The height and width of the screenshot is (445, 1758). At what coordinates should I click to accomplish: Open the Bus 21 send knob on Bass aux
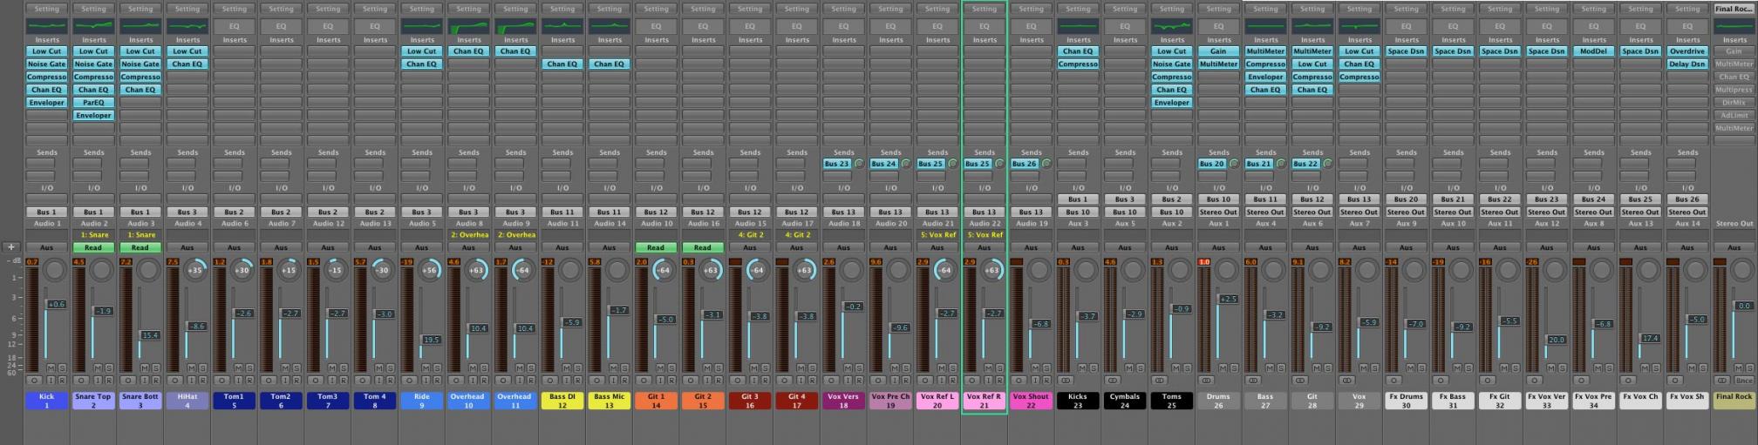[1281, 164]
